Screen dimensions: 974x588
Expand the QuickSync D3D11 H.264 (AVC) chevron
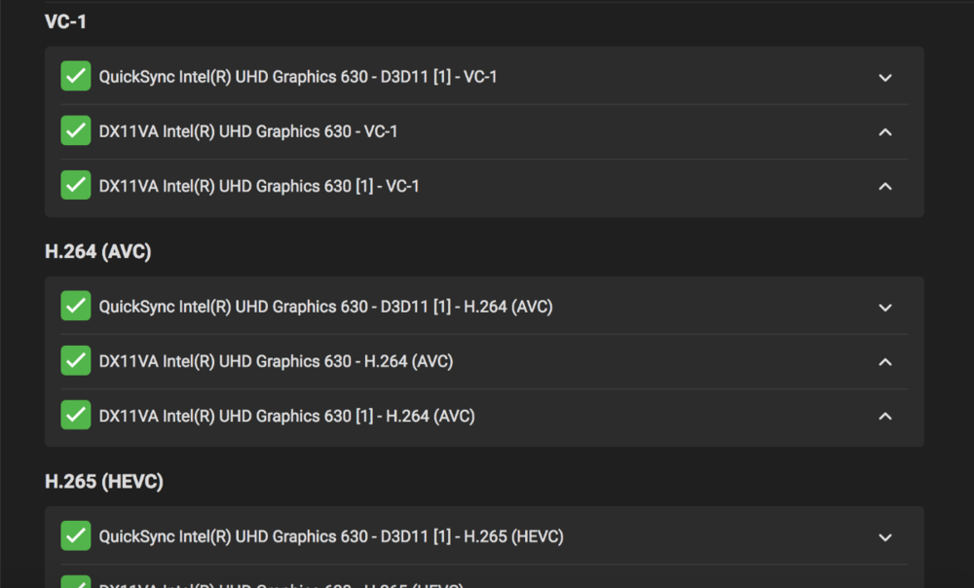pos(884,307)
